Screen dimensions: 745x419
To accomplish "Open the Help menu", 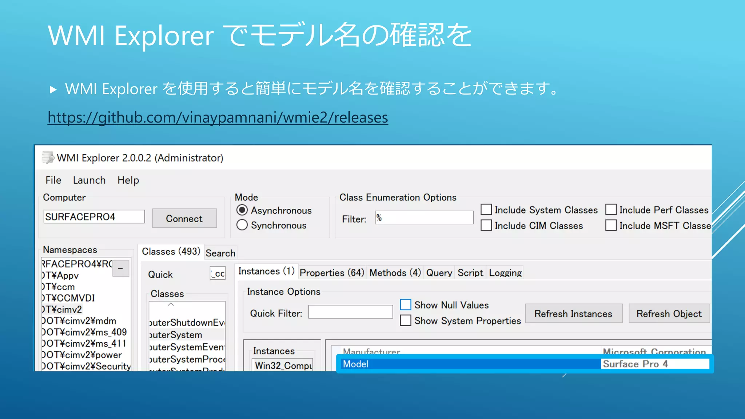I will (x=128, y=180).
